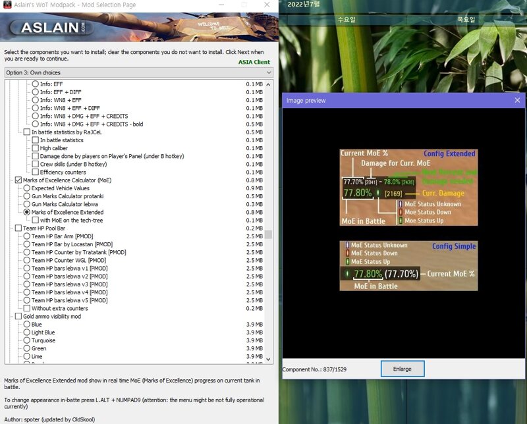The image size is (527, 424).
Task: Select Team HP Bar Arm [PMOD]
Action: click(x=27, y=236)
